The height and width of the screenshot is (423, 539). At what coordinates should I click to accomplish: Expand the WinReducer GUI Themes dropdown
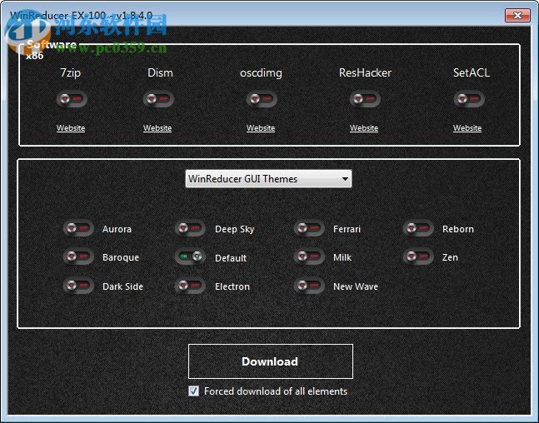[x=268, y=179]
